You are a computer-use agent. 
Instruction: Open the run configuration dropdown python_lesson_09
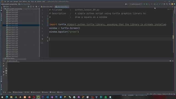(136, 4)
